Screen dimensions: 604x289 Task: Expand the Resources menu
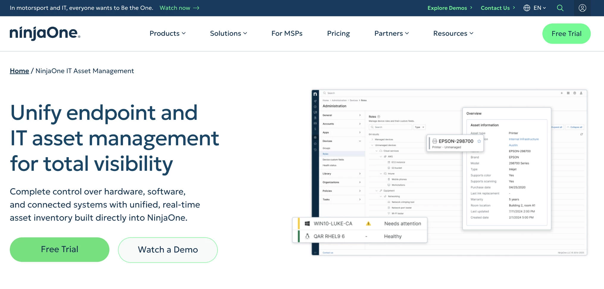453,33
